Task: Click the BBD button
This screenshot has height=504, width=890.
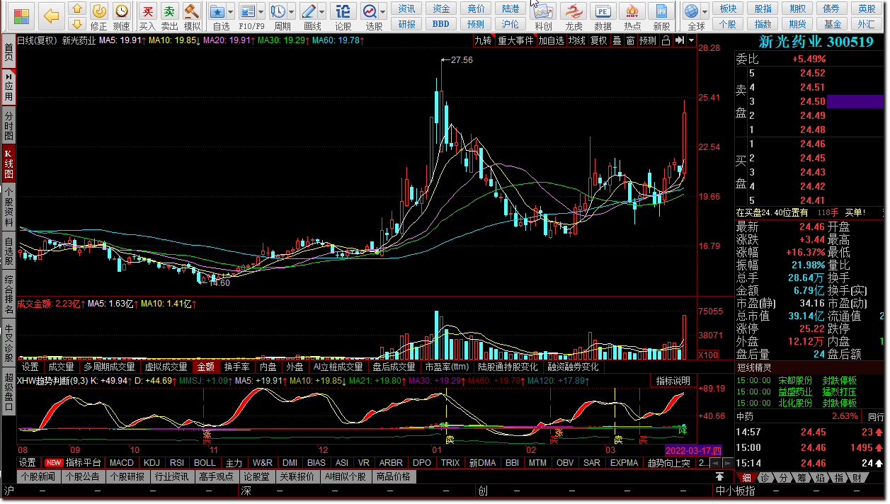Action: pos(441,24)
